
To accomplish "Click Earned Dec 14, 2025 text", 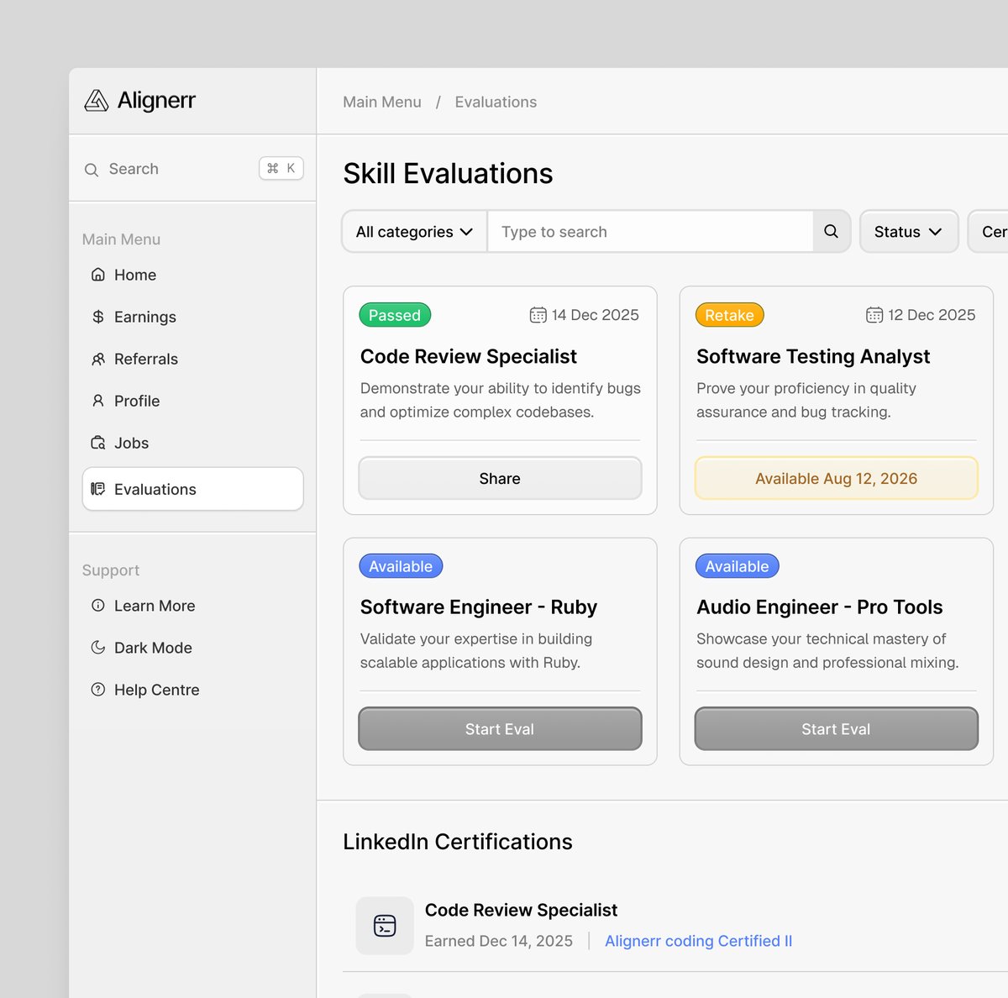I will 499,941.
